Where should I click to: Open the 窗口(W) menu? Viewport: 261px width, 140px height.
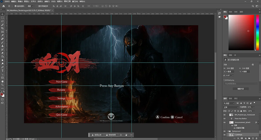pos(75,1)
